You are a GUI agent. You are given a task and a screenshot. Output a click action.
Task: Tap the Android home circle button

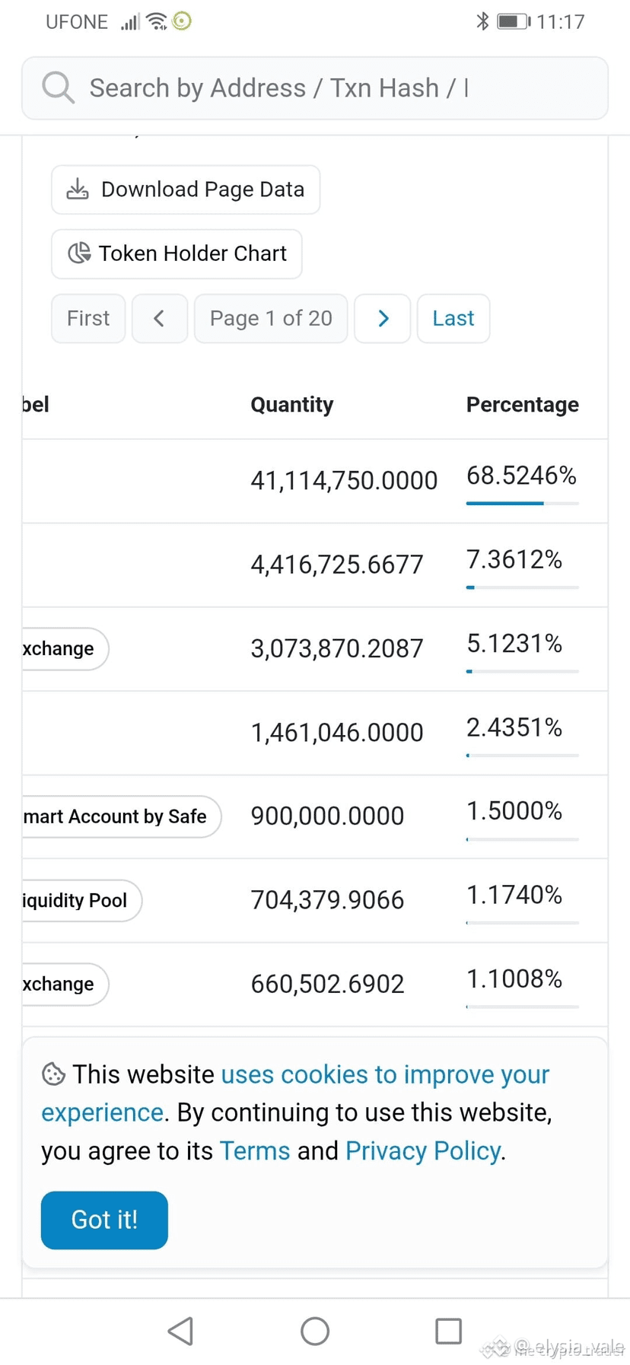(x=315, y=1331)
